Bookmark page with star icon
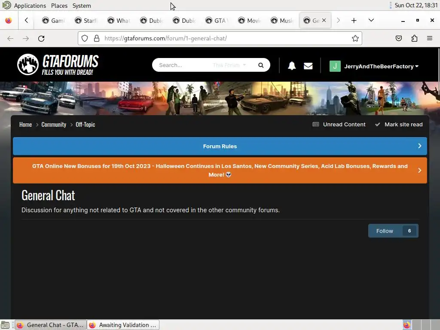The height and width of the screenshot is (330, 440). (x=355, y=38)
